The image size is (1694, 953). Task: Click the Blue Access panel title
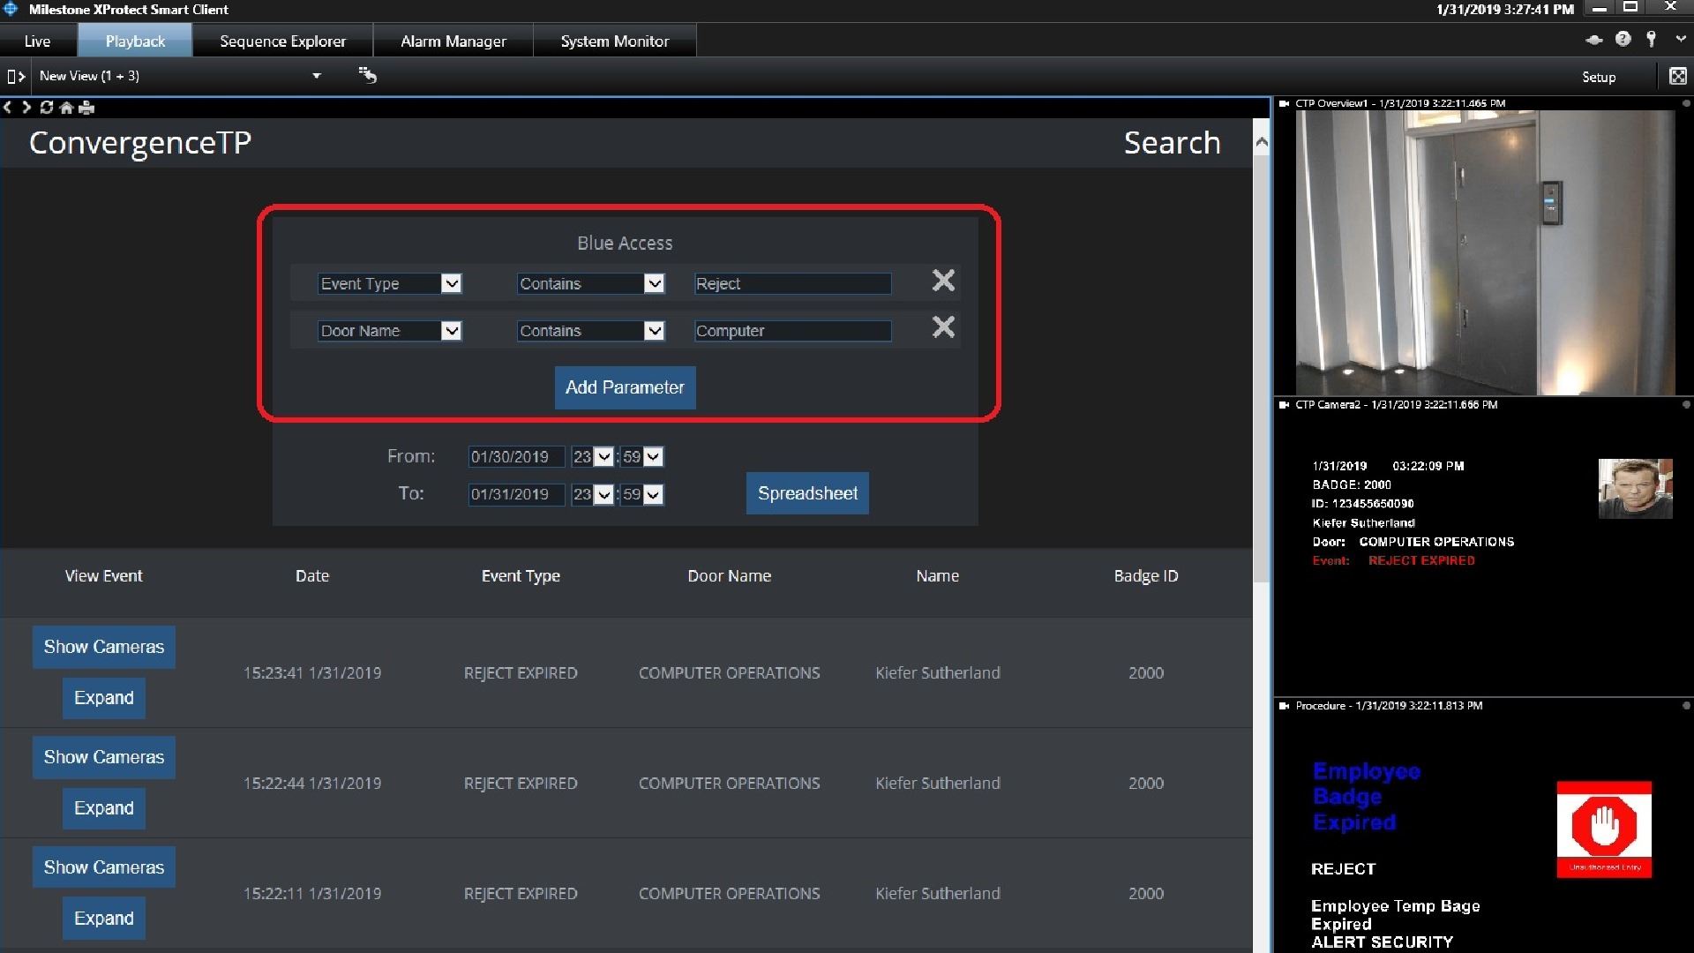(625, 244)
